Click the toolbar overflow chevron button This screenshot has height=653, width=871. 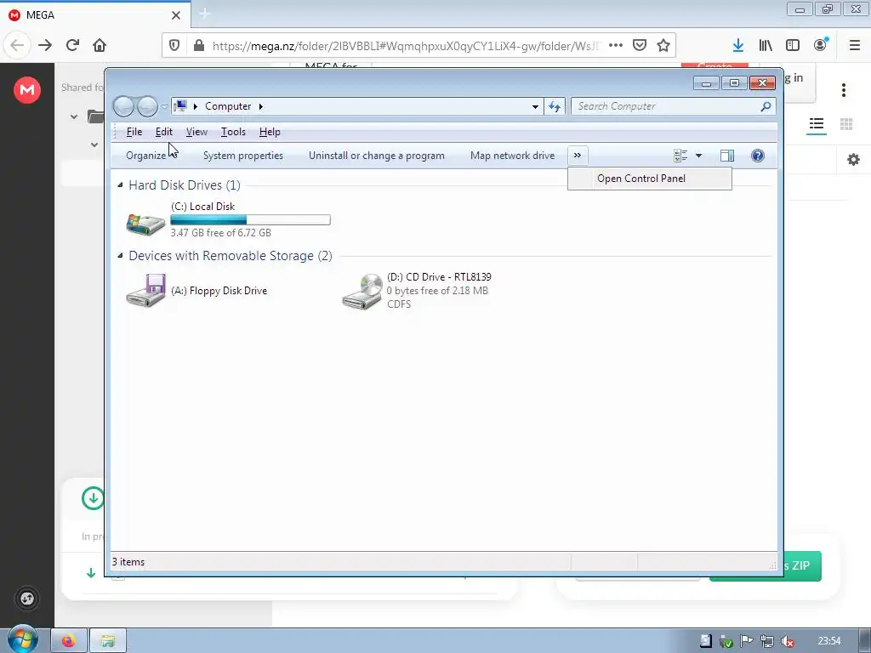[578, 156]
